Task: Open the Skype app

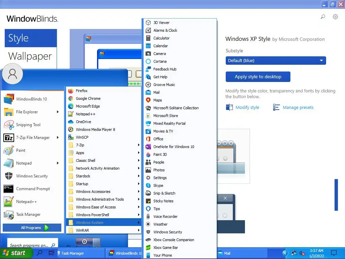Action: point(180,185)
